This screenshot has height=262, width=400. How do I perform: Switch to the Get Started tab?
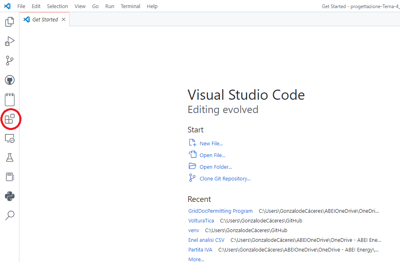[x=44, y=19]
